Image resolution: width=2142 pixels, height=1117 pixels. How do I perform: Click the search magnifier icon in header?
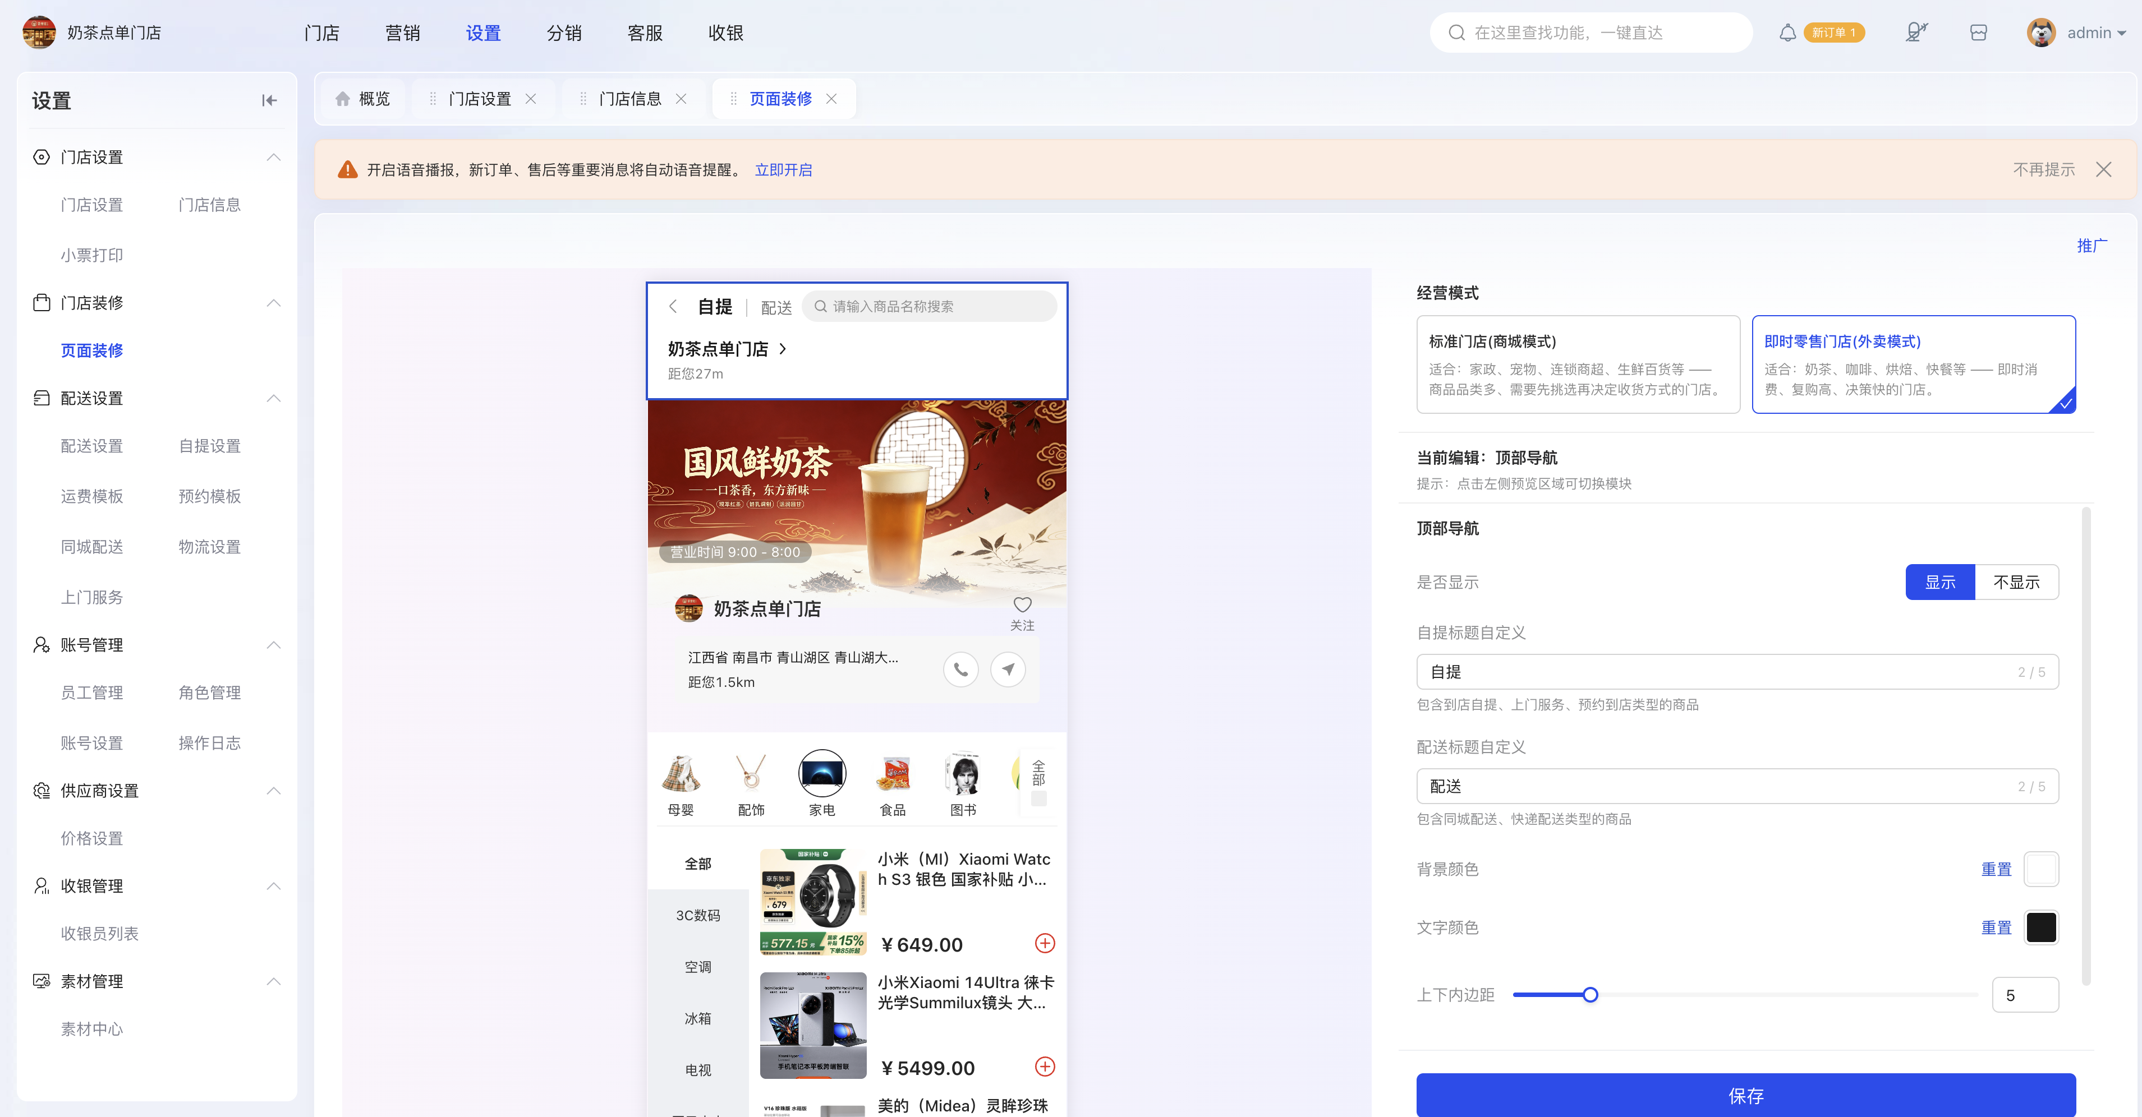click(1456, 33)
